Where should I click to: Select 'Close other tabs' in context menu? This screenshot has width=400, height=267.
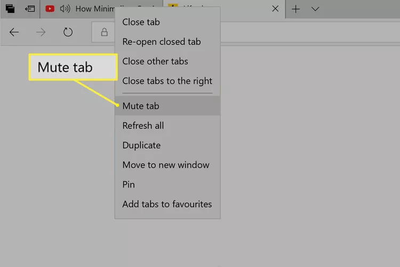click(x=155, y=61)
